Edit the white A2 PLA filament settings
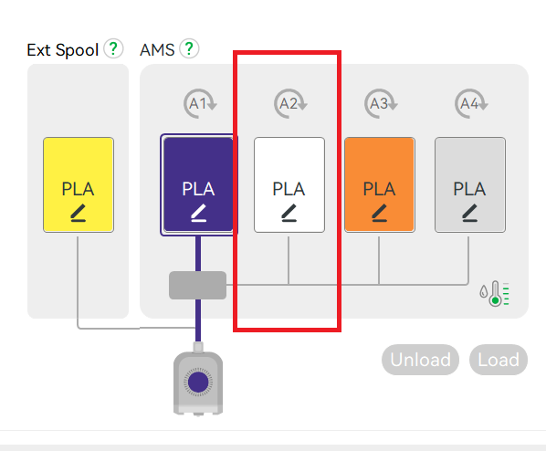The image size is (546, 451). (289, 213)
